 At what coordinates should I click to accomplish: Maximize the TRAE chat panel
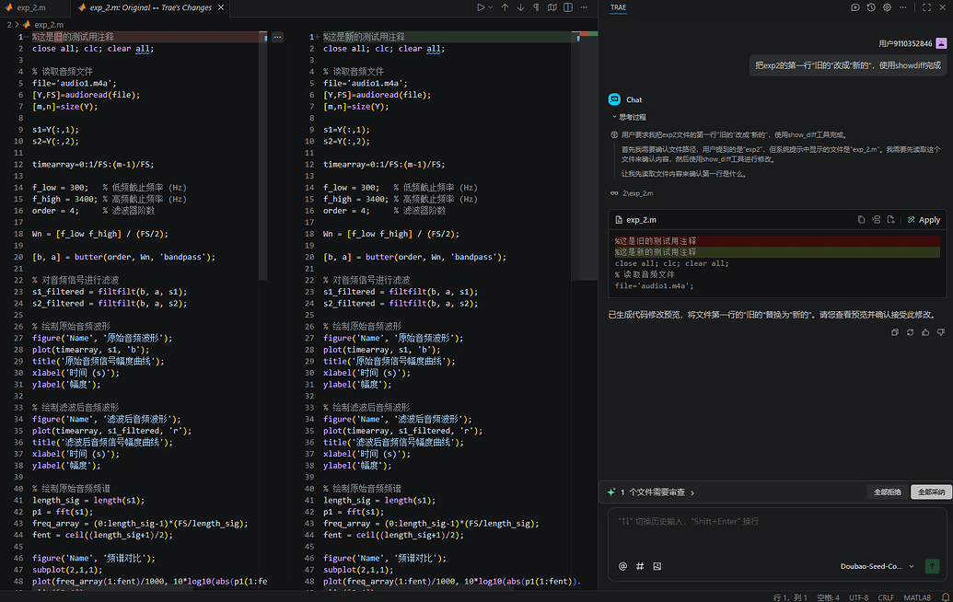(926, 7)
